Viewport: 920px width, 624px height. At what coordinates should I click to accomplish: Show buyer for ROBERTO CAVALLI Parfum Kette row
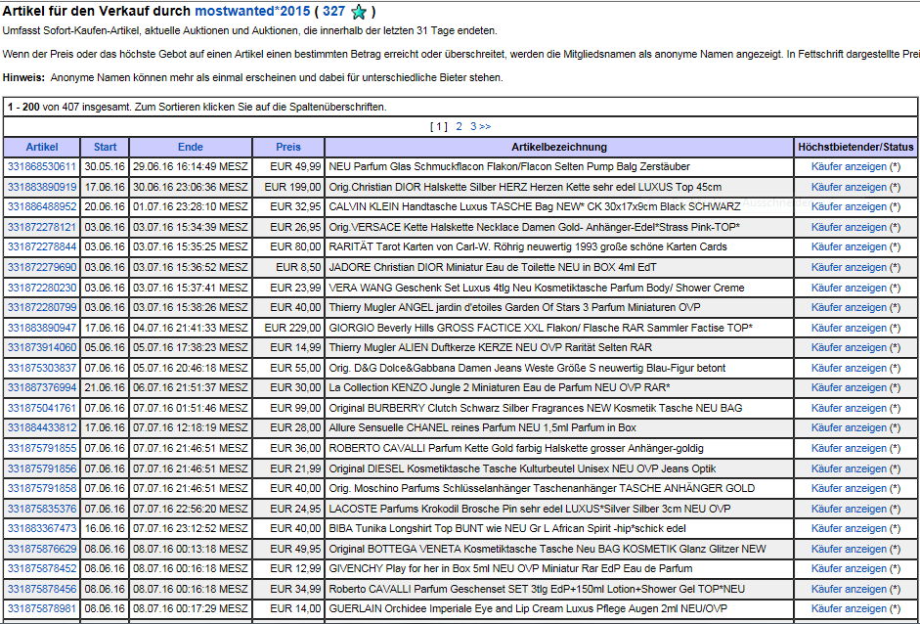849,449
